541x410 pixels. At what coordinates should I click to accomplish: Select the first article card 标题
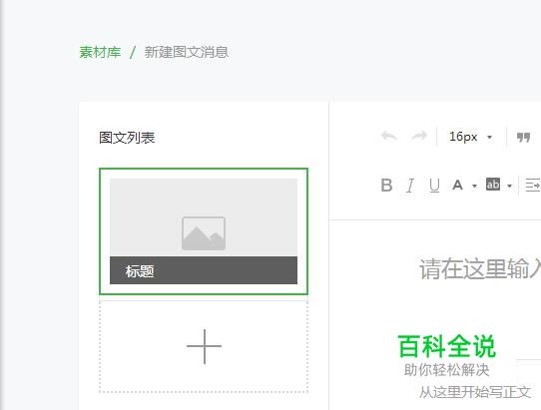tap(204, 231)
